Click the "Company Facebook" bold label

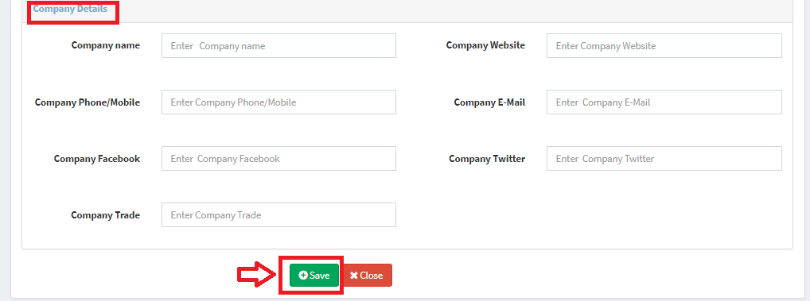pos(97,158)
